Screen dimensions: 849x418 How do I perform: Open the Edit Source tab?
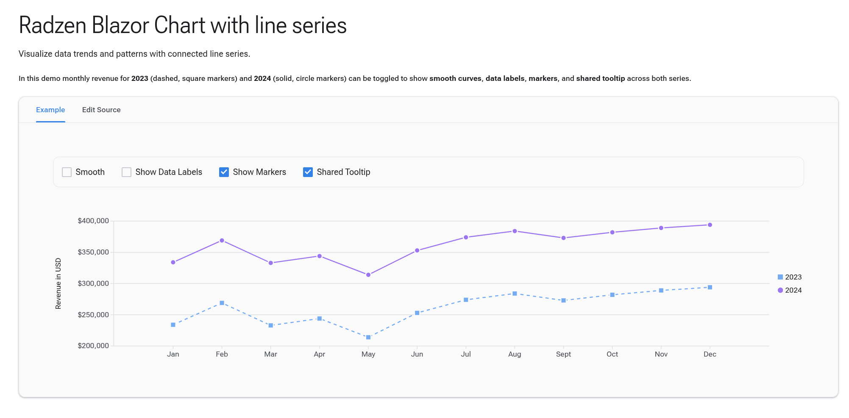tap(101, 110)
